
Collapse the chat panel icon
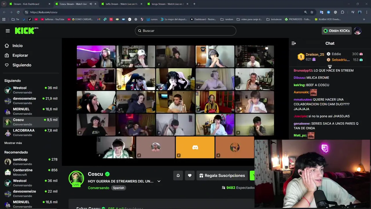[x=294, y=43]
